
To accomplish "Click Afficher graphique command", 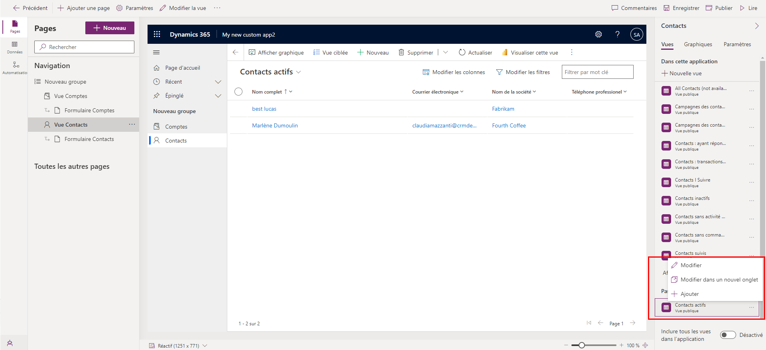I will pos(276,53).
